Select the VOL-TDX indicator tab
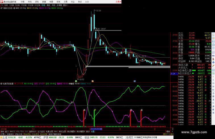Image resolution: width=215 pixels, height=139 pixels. click(x=20, y=132)
